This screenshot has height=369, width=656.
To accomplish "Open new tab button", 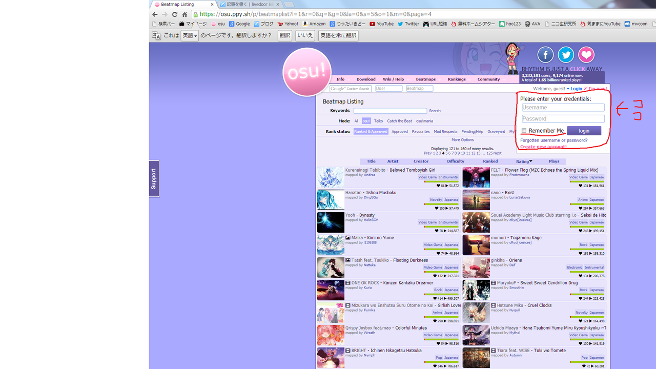I will tap(289, 5).
